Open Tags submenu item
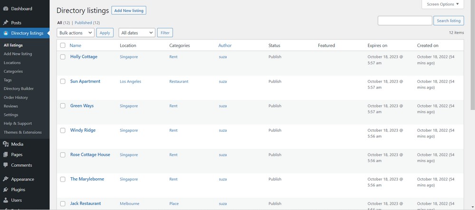This screenshot has height=210, width=475. (x=8, y=80)
